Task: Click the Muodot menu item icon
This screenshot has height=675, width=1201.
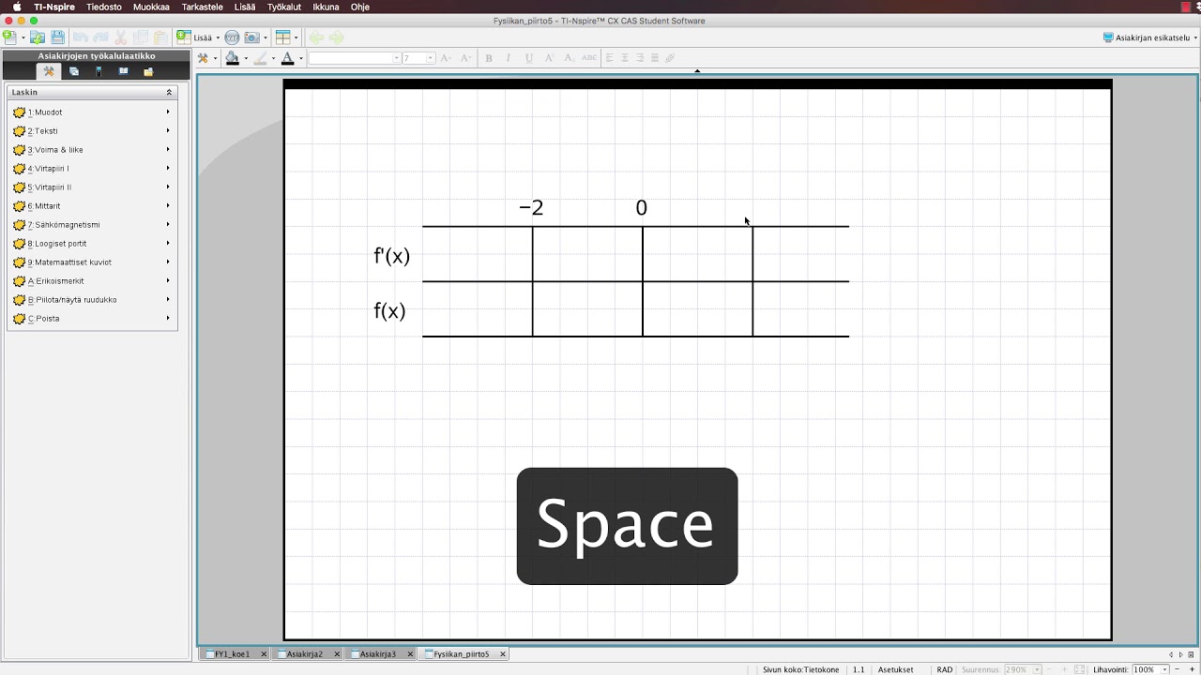Action: click(x=19, y=112)
